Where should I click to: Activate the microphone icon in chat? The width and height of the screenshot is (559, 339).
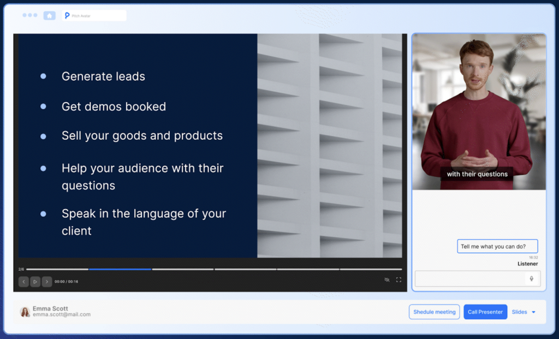pos(532,278)
